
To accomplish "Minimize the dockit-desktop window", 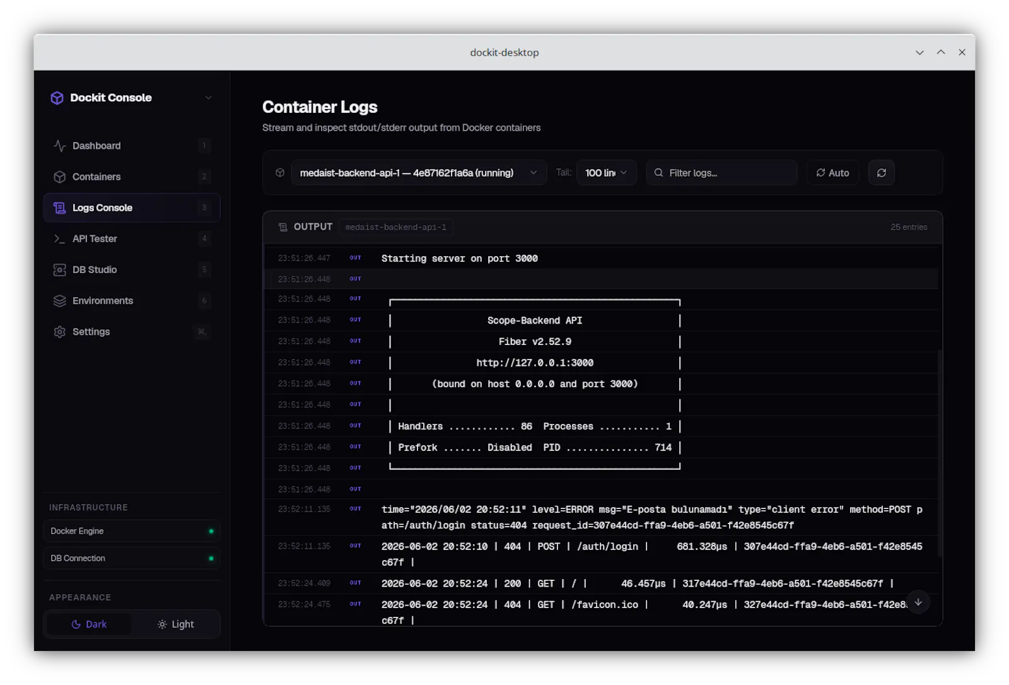I will 919,52.
